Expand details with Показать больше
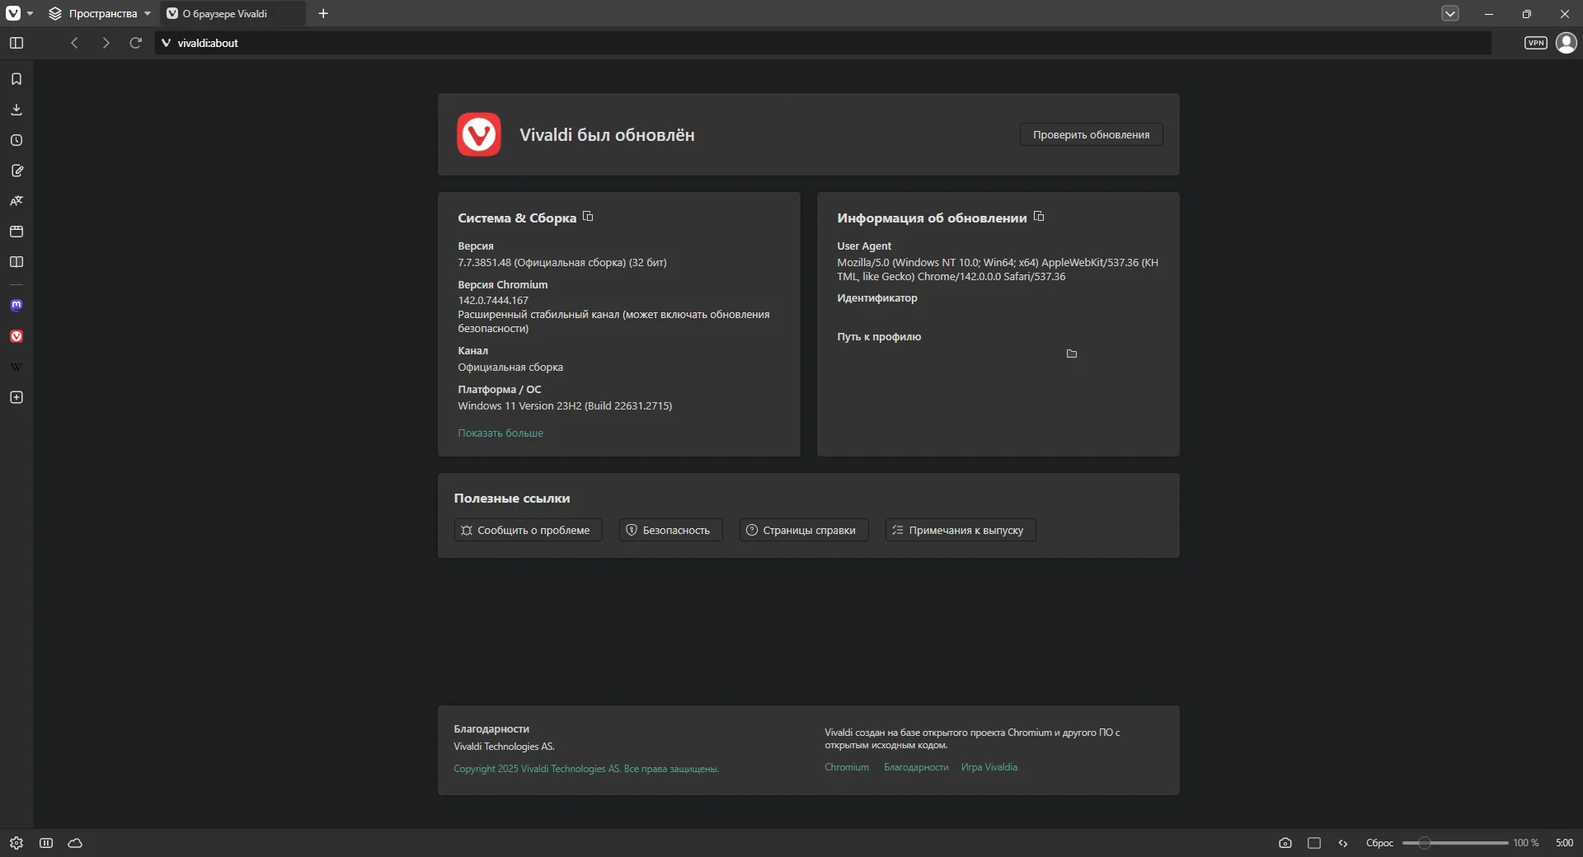This screenshot has height=857, width=1583. 500,433
